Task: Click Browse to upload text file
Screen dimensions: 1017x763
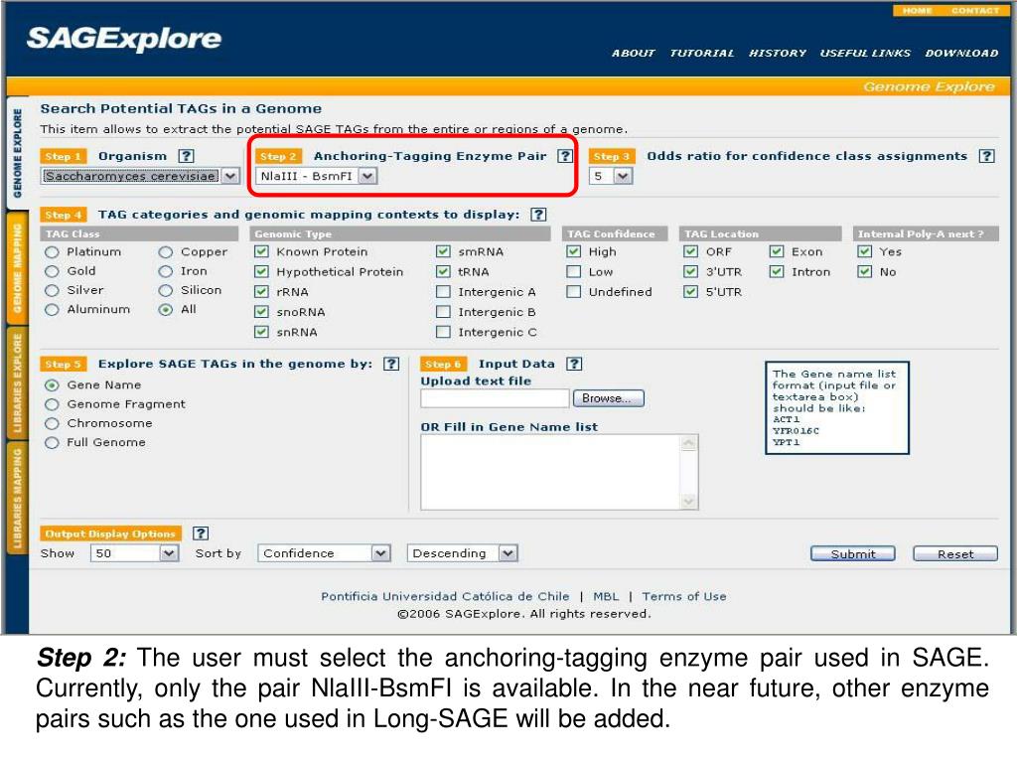Action: click(x=609, y=398)
